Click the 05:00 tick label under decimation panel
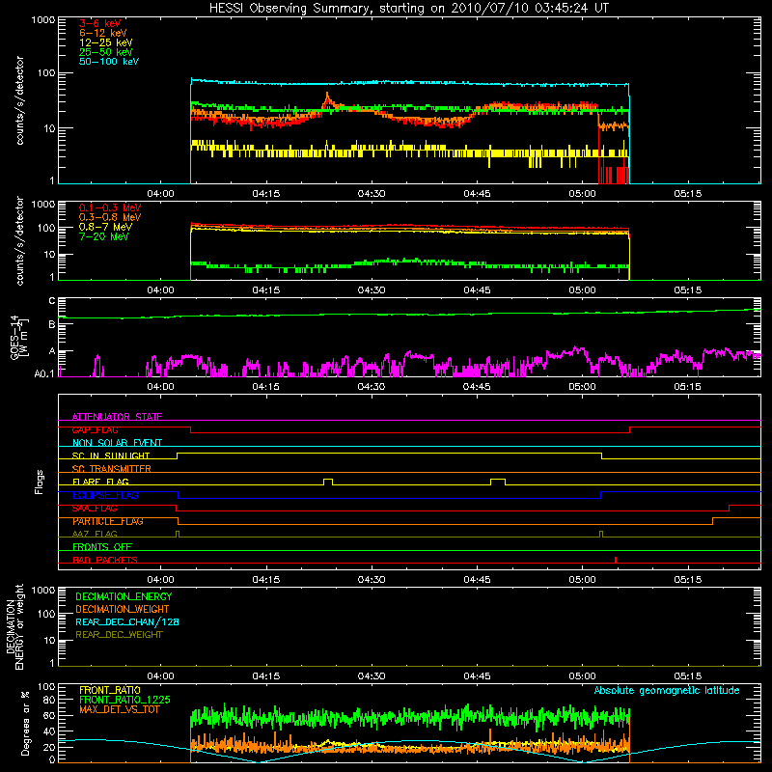The image size is (772, 772). coord(582,676)
